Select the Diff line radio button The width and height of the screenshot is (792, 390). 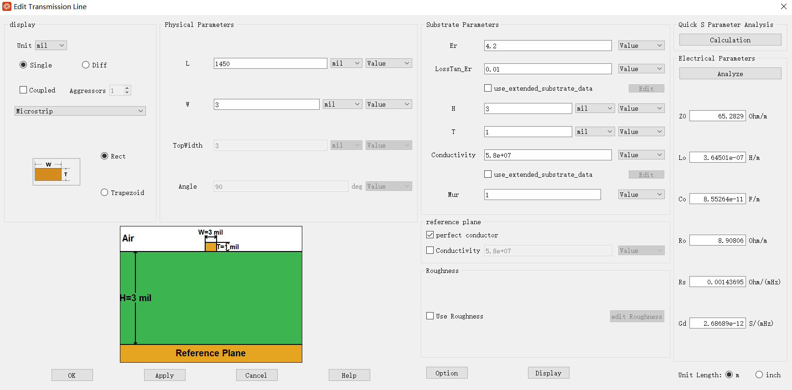(86, 65)
